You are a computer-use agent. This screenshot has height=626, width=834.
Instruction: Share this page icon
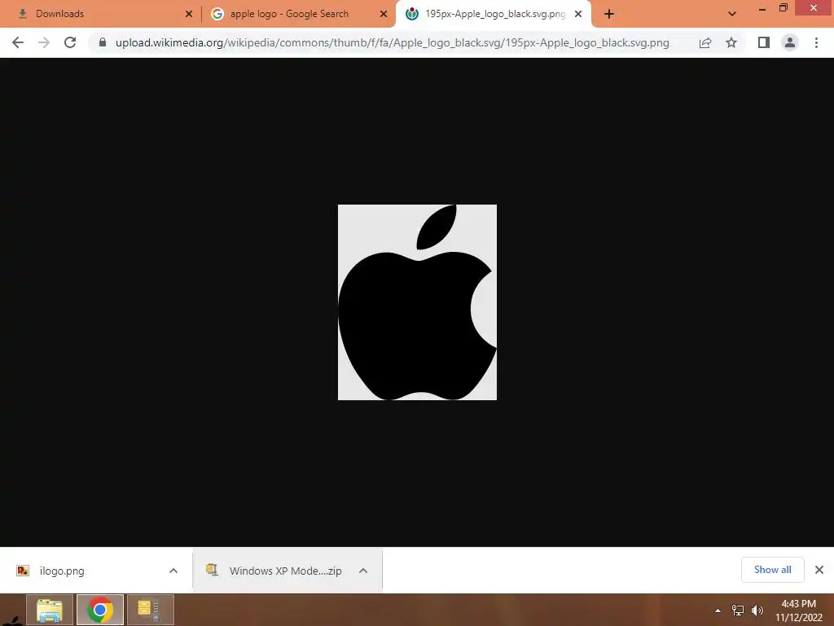coord(705,42)
